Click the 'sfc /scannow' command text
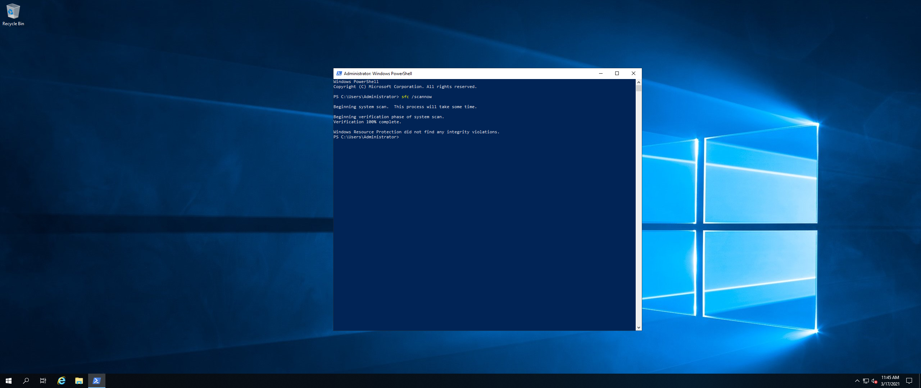 click(416, 97)
